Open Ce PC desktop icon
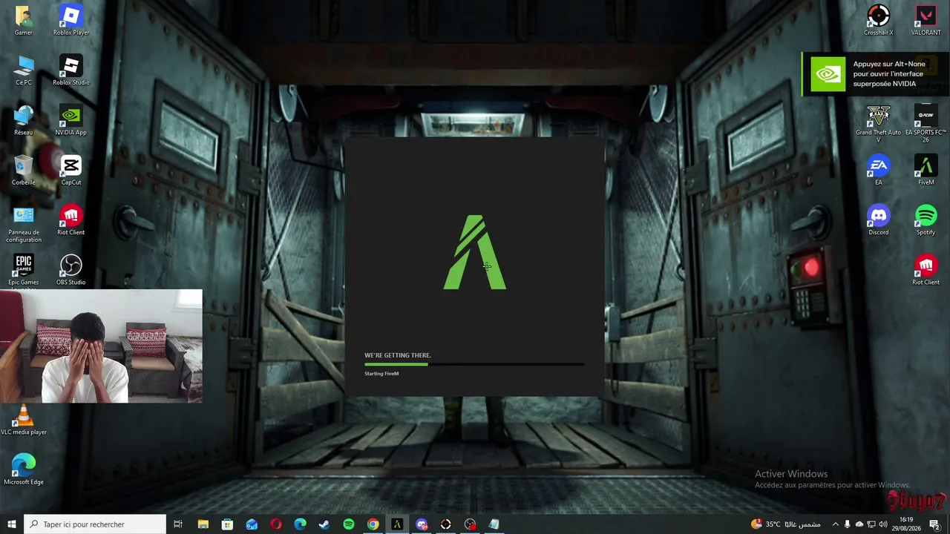Viewport: 950px width, 534px height. (x=24, y=70)
